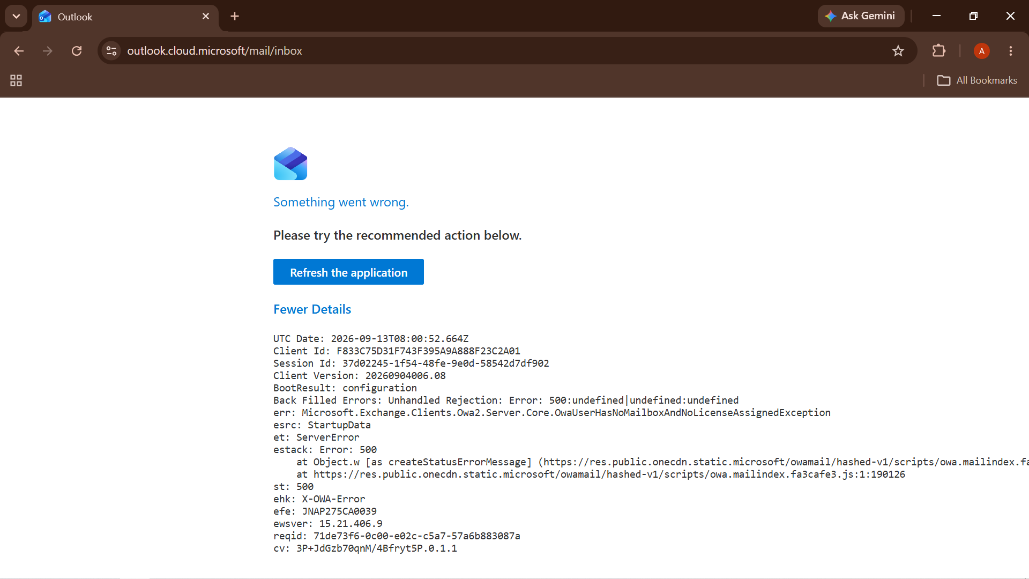Go forward to the next page
1029x579 pixels.
[x=48, y=51]
